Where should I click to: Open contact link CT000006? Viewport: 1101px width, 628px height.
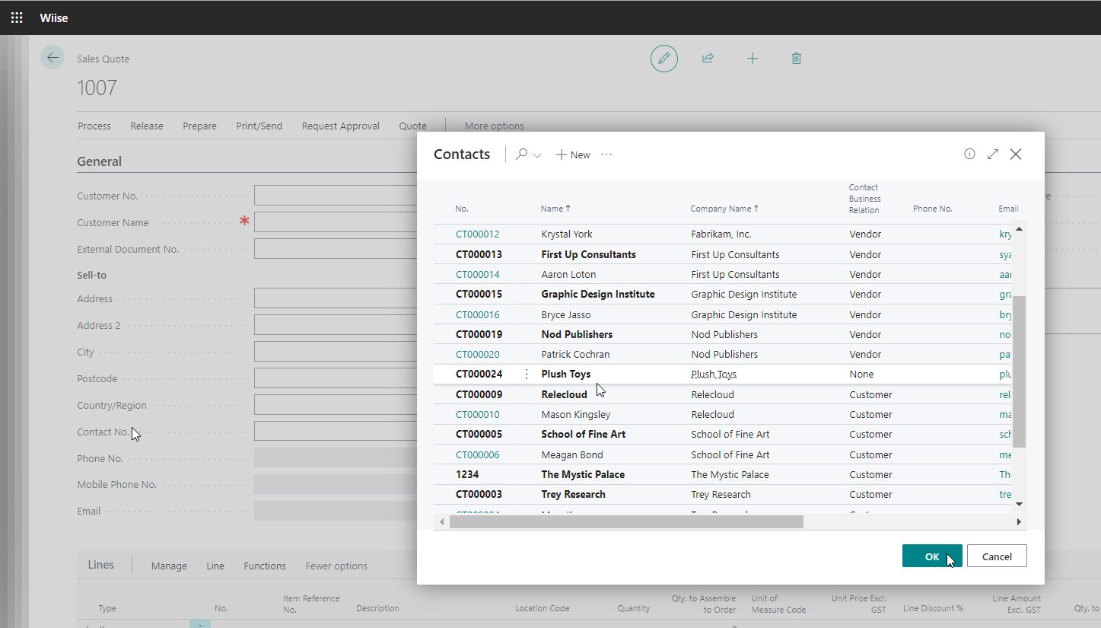(x=478, y=454)
